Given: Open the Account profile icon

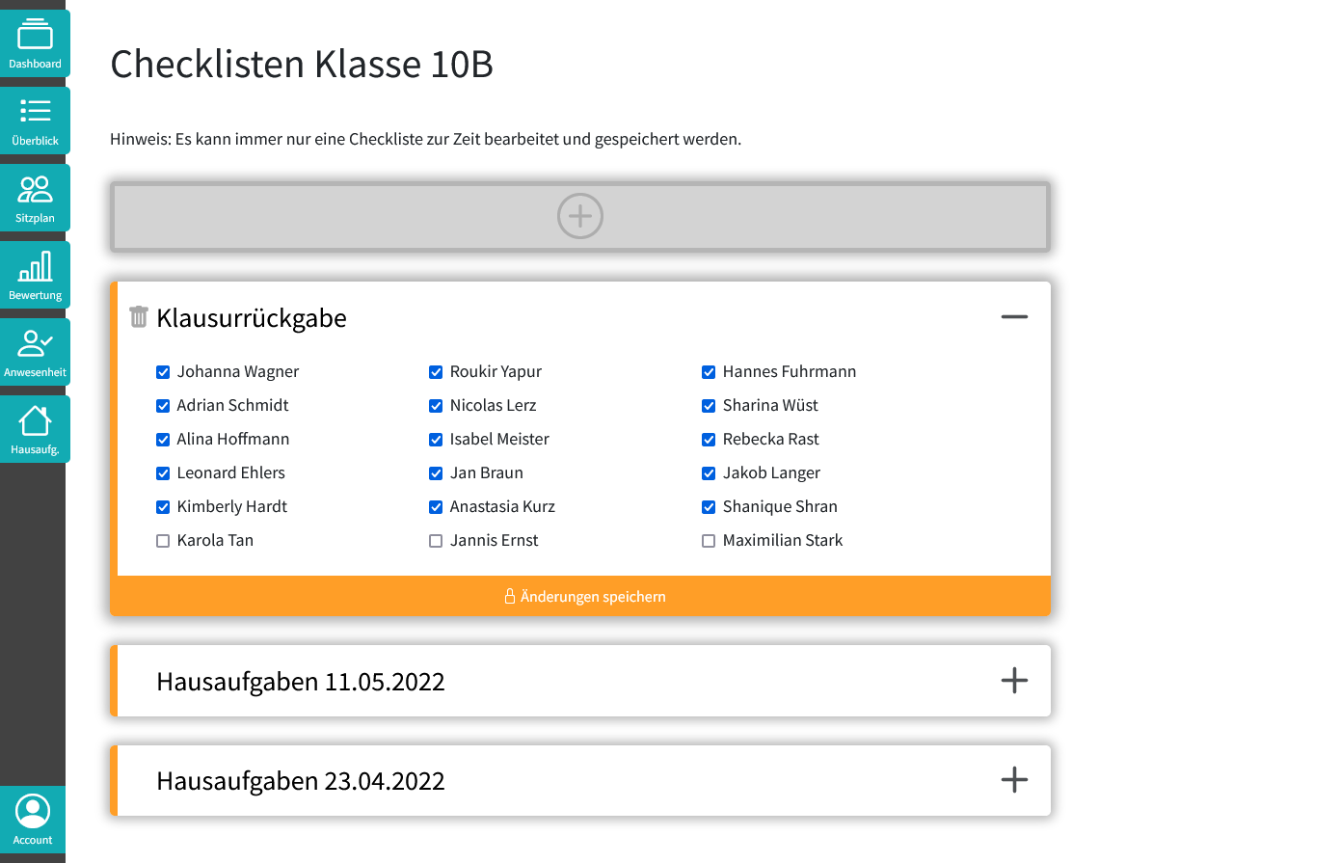Looking at the screenshot, I should (x=33, y=819).
